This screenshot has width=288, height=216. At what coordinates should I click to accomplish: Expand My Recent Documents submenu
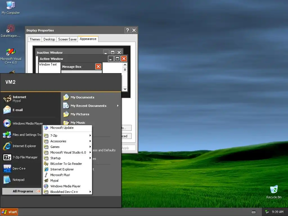click(x=91, y=106)
